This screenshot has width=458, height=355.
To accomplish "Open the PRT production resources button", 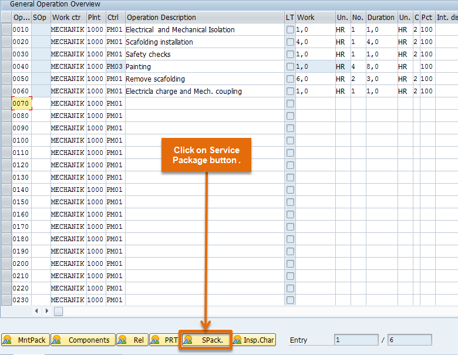I will (164, 340).
